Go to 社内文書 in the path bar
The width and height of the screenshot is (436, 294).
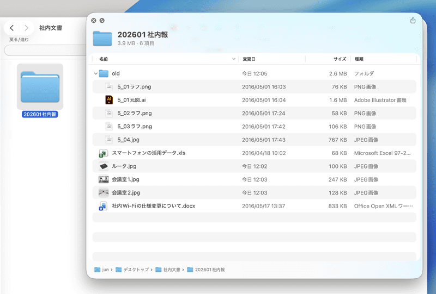coord(172,270)
